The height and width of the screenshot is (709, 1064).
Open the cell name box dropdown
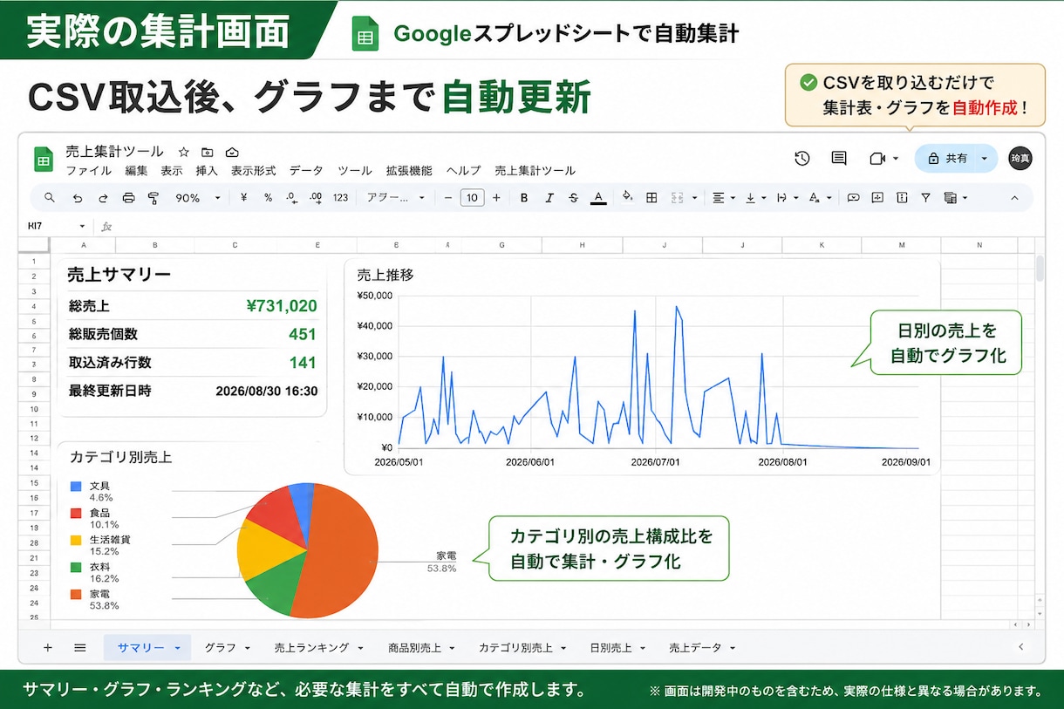pyautogui.click(x=82, y=227)
